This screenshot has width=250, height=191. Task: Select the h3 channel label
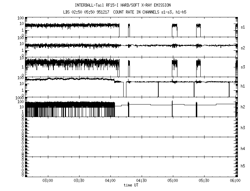click(x=243, y=128)
